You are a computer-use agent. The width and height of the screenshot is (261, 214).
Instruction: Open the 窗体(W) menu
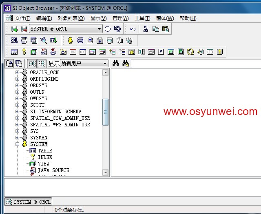(x=165, y=18)
